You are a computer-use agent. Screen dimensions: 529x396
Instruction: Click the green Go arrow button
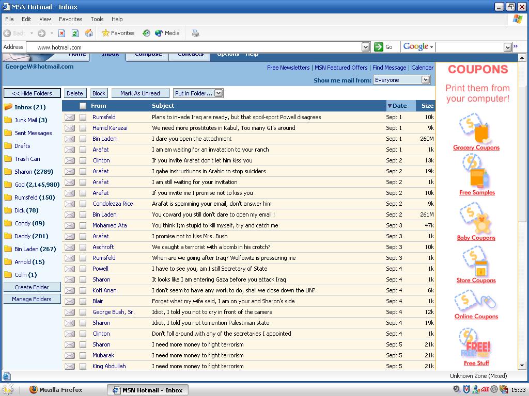point(379,47)
